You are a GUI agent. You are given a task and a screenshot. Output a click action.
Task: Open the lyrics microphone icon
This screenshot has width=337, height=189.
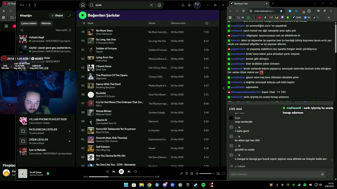pyautogui.click(x=181, y=174)
